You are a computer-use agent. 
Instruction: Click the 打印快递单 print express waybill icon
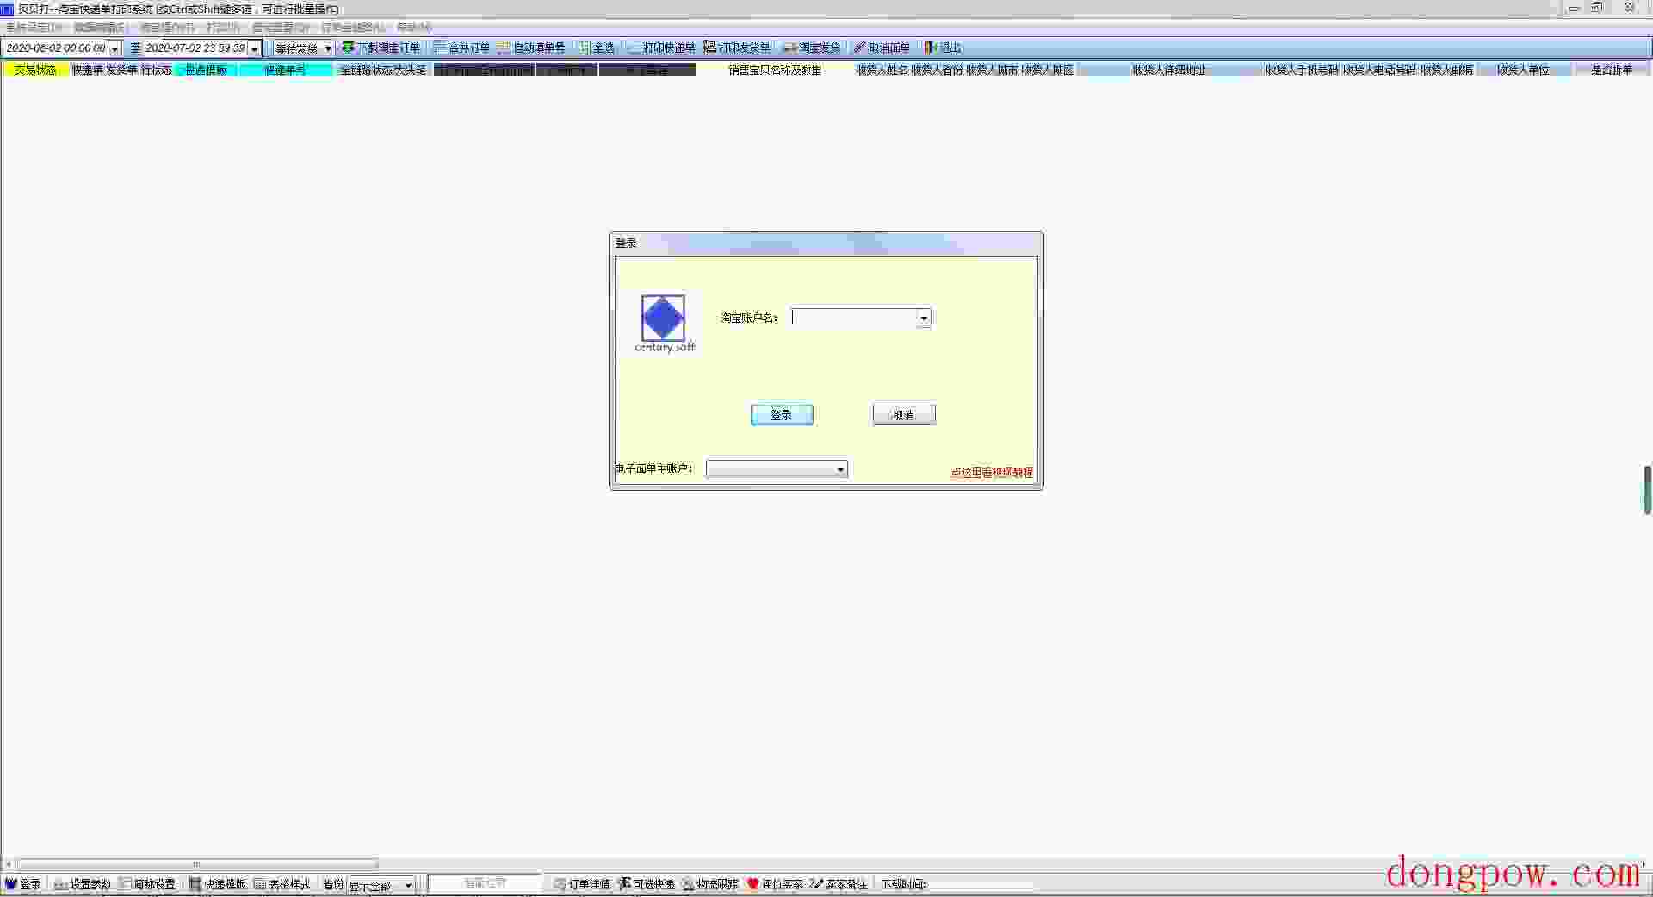pos(634,48)
